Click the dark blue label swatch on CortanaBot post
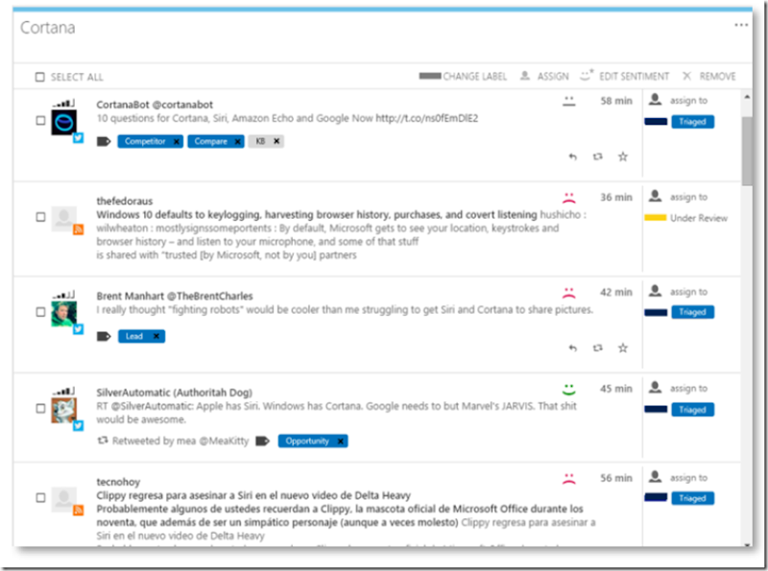This screenshot has height=571, width=768. 656,122
